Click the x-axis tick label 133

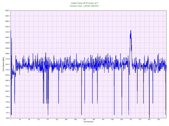[38, 119]
